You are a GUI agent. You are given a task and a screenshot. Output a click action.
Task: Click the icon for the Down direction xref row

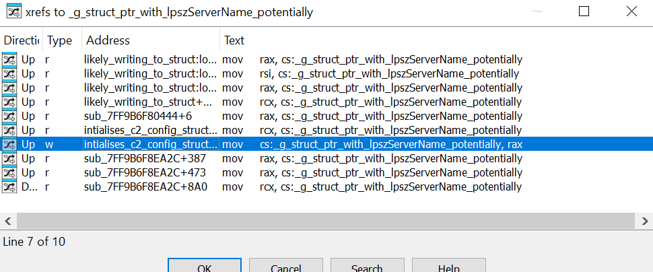click(9, 186)
